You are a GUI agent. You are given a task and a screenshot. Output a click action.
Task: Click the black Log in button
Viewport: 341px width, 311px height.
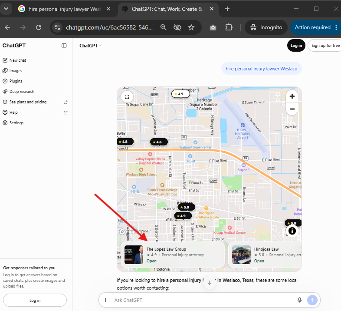pyautogui.click(x=296, y=46)
